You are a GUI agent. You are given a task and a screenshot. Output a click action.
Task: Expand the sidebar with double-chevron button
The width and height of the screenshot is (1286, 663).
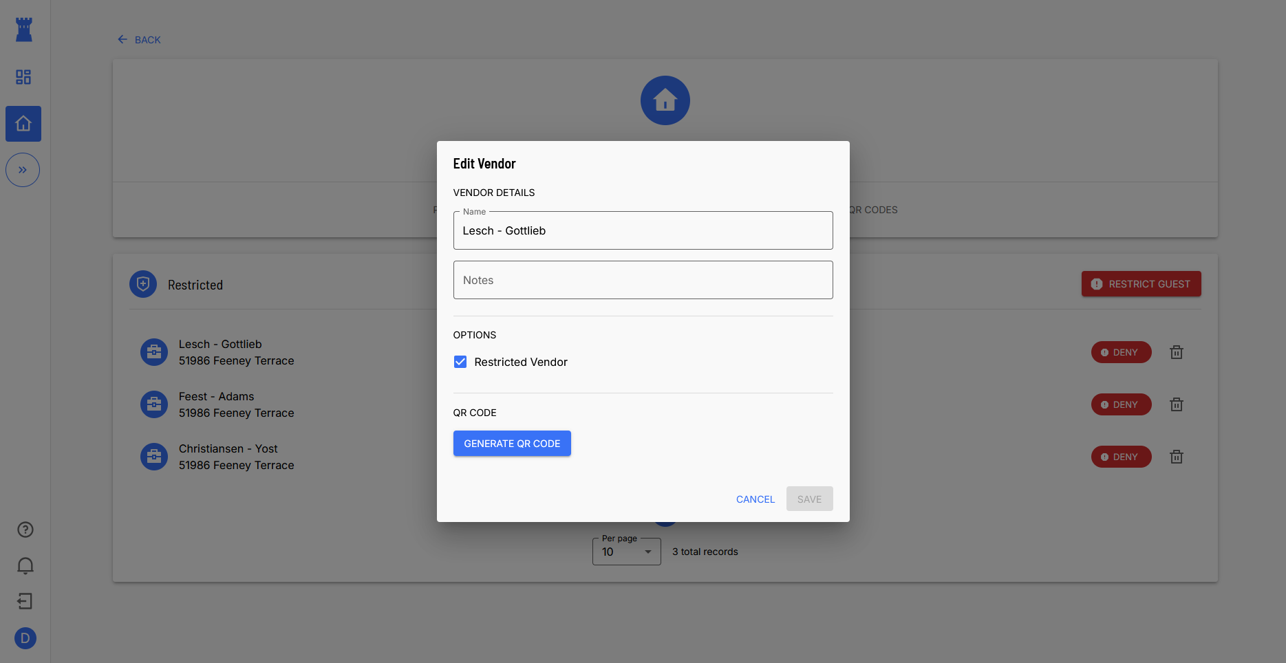pyautogui.click(x=23, y=170)
